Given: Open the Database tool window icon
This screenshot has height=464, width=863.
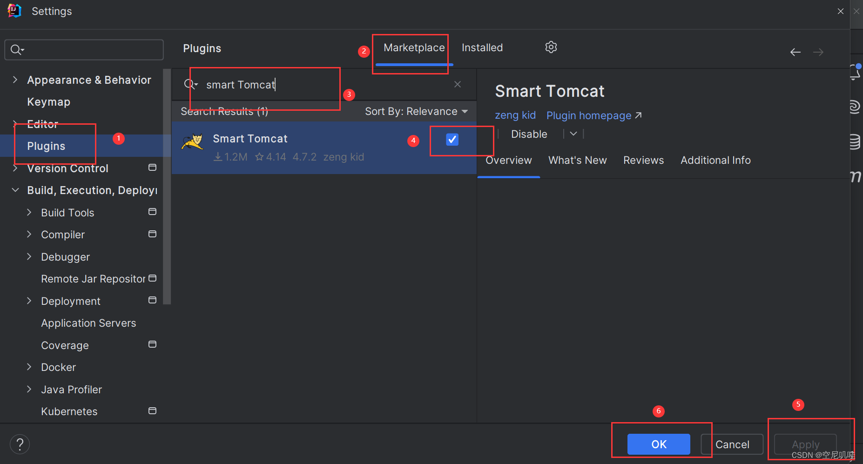Looking at the screenshot, I should click(856, 142).
